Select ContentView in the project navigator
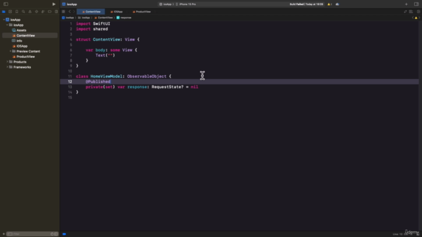 click(30, 36)
